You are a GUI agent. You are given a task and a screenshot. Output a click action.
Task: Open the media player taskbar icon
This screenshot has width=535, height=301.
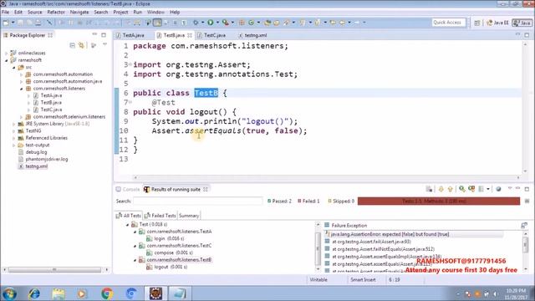[x=82, y=293]
